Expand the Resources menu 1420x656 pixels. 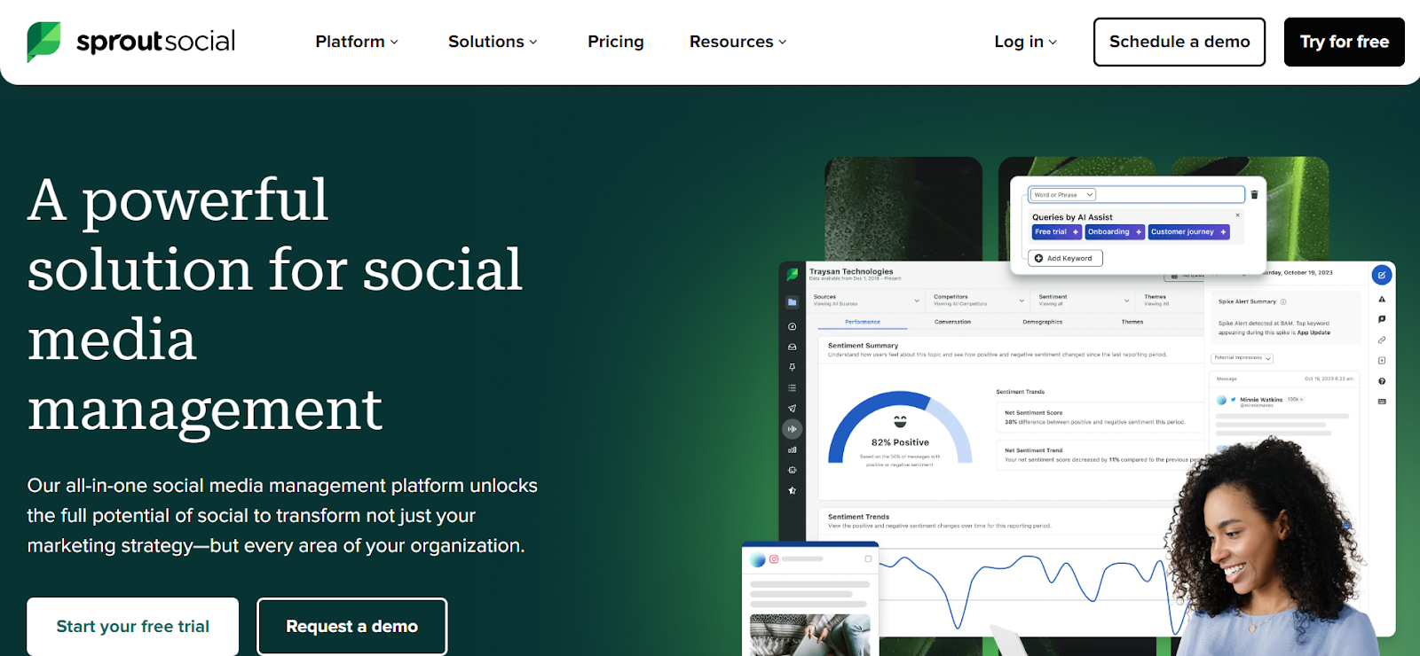pyautogui.click(x=738, y=42)
